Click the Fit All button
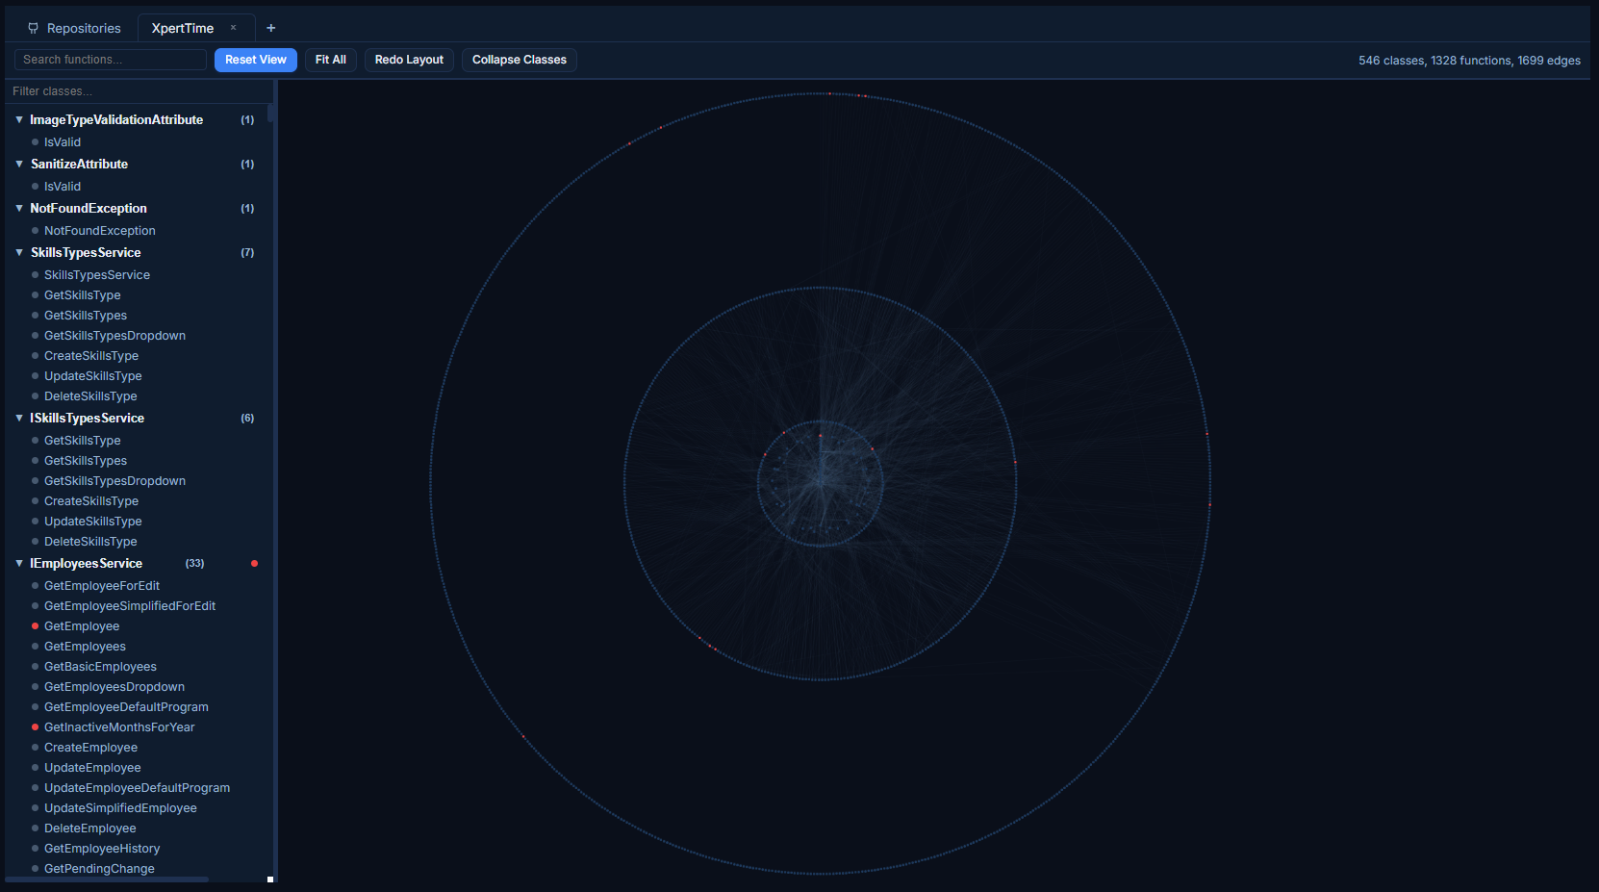The image size is (1599, 892). pyautogui.click(x=330, y=60)
